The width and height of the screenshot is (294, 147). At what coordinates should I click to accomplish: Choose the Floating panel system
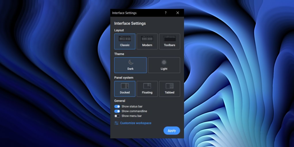pos(147,89)
